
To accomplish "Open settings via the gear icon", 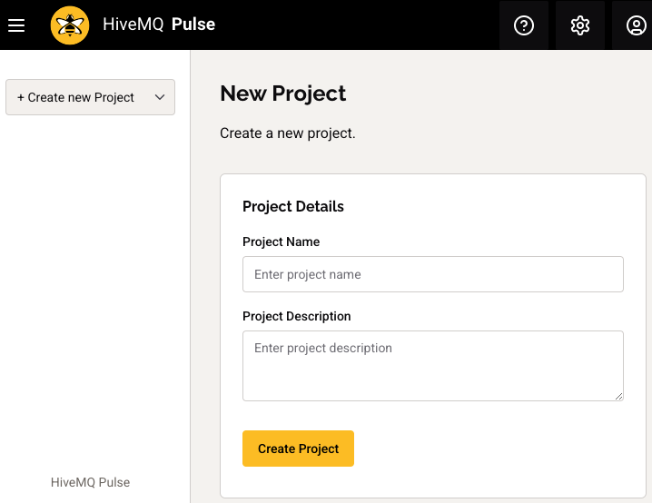I will 580,25.
